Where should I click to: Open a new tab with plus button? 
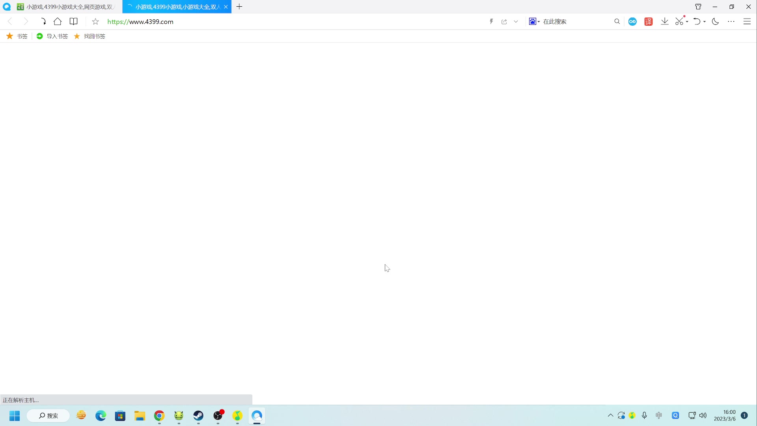coord(239,7)
